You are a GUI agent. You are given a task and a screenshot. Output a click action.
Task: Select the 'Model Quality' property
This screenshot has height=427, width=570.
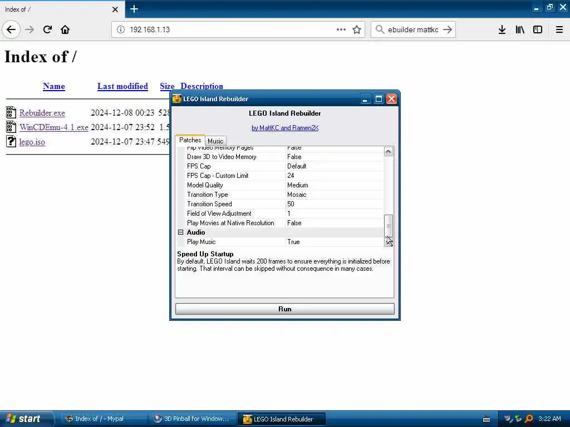(x=280, y=185)
